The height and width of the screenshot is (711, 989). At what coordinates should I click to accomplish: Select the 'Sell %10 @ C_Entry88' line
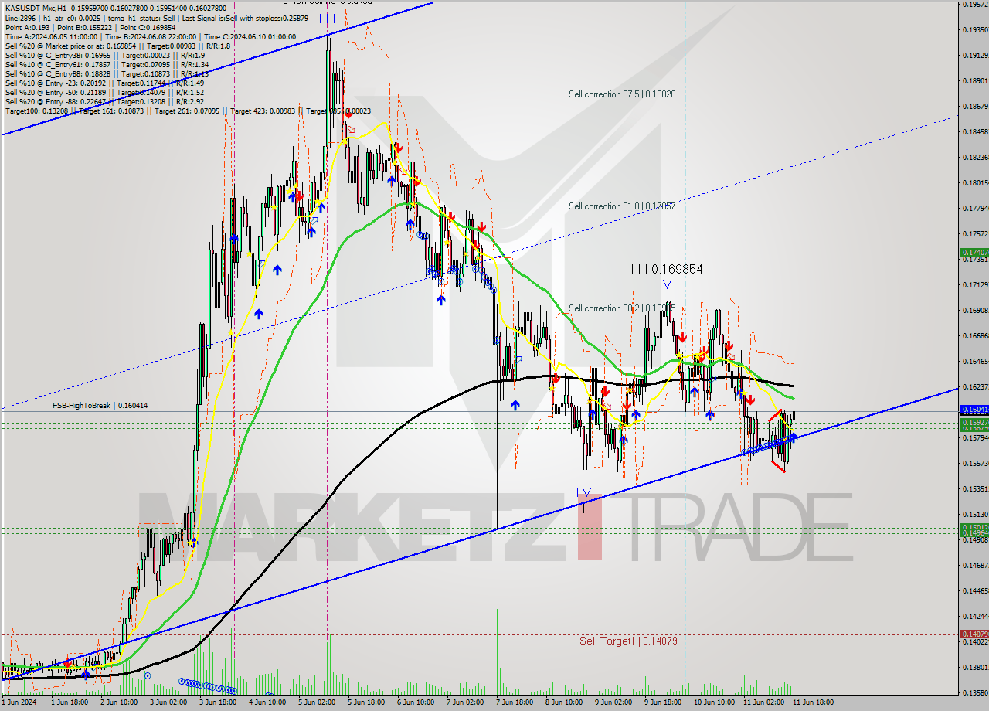point(107,74)
